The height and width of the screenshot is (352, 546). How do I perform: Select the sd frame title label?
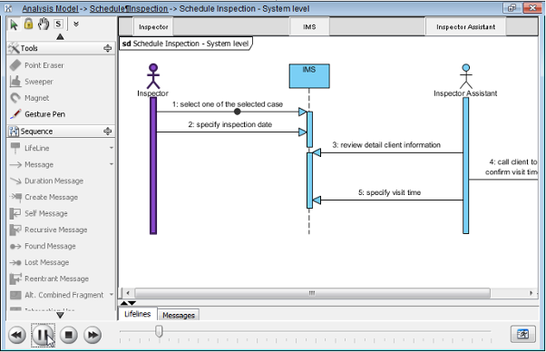tap(185, 44)
